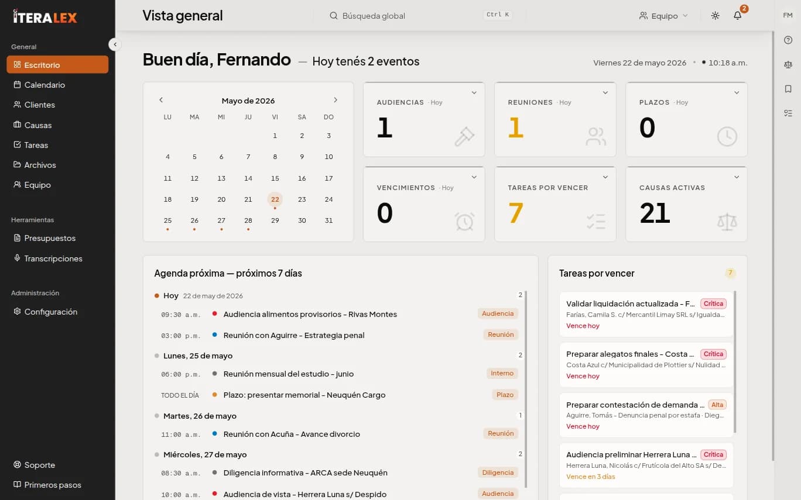Screen dimensions: 801x500
Task: Click checklist icon in Tareas por vencer card
Action: coord(595,222)
